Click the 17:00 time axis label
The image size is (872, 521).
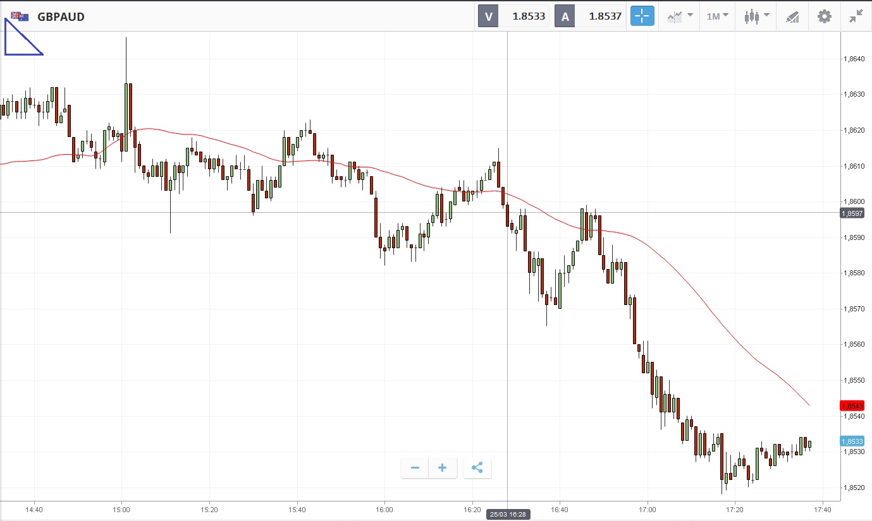[647, 509]
